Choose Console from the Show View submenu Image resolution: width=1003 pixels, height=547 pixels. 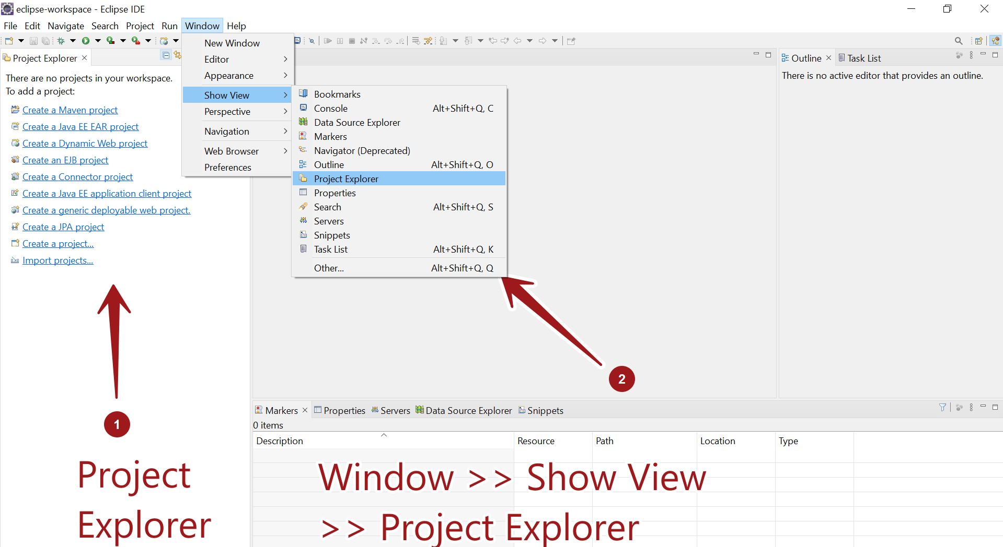pos(399,109)
